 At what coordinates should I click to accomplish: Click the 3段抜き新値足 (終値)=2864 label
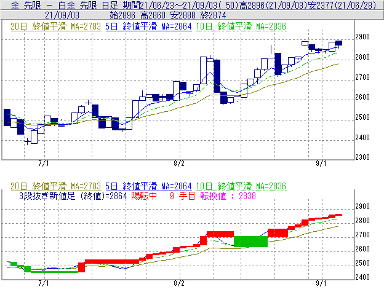[x=73, y=196]
